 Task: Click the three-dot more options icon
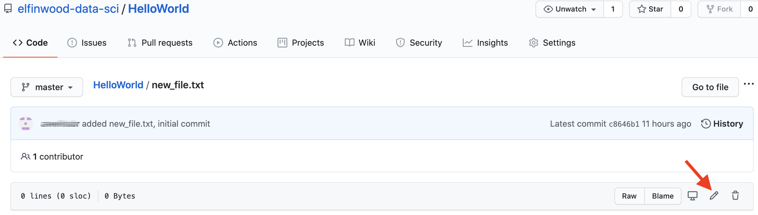pos(749,84)
